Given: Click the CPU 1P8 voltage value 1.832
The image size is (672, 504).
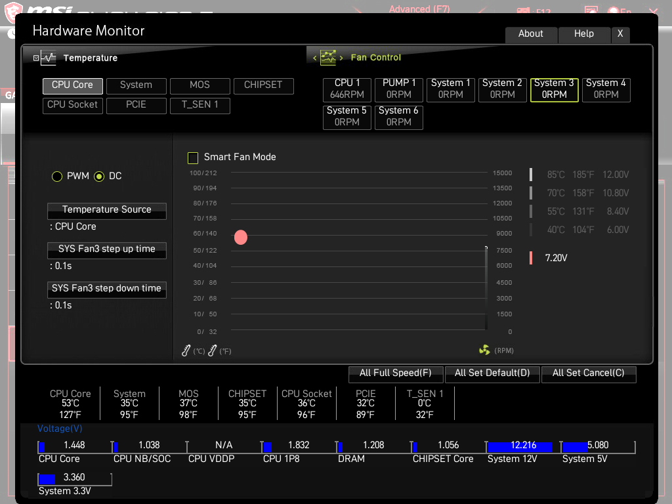Looking at the screenshot, I should click(x=299, y=446).
